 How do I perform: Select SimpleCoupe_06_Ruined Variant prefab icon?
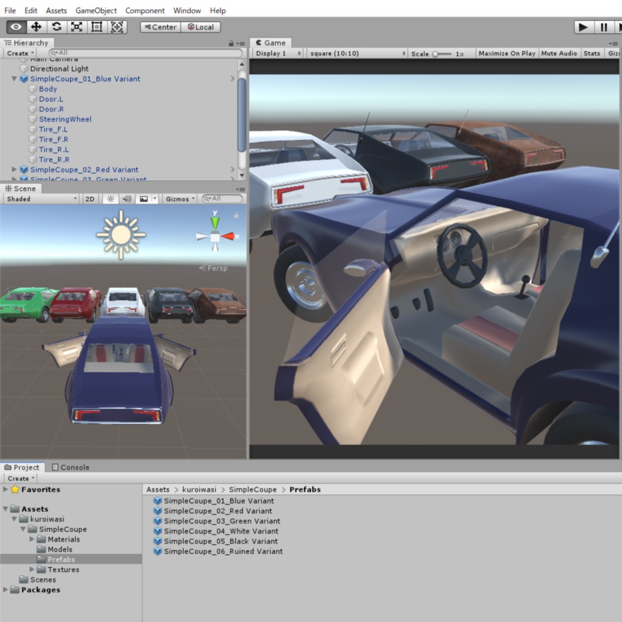pyautogui.click(x=157, y=551)
